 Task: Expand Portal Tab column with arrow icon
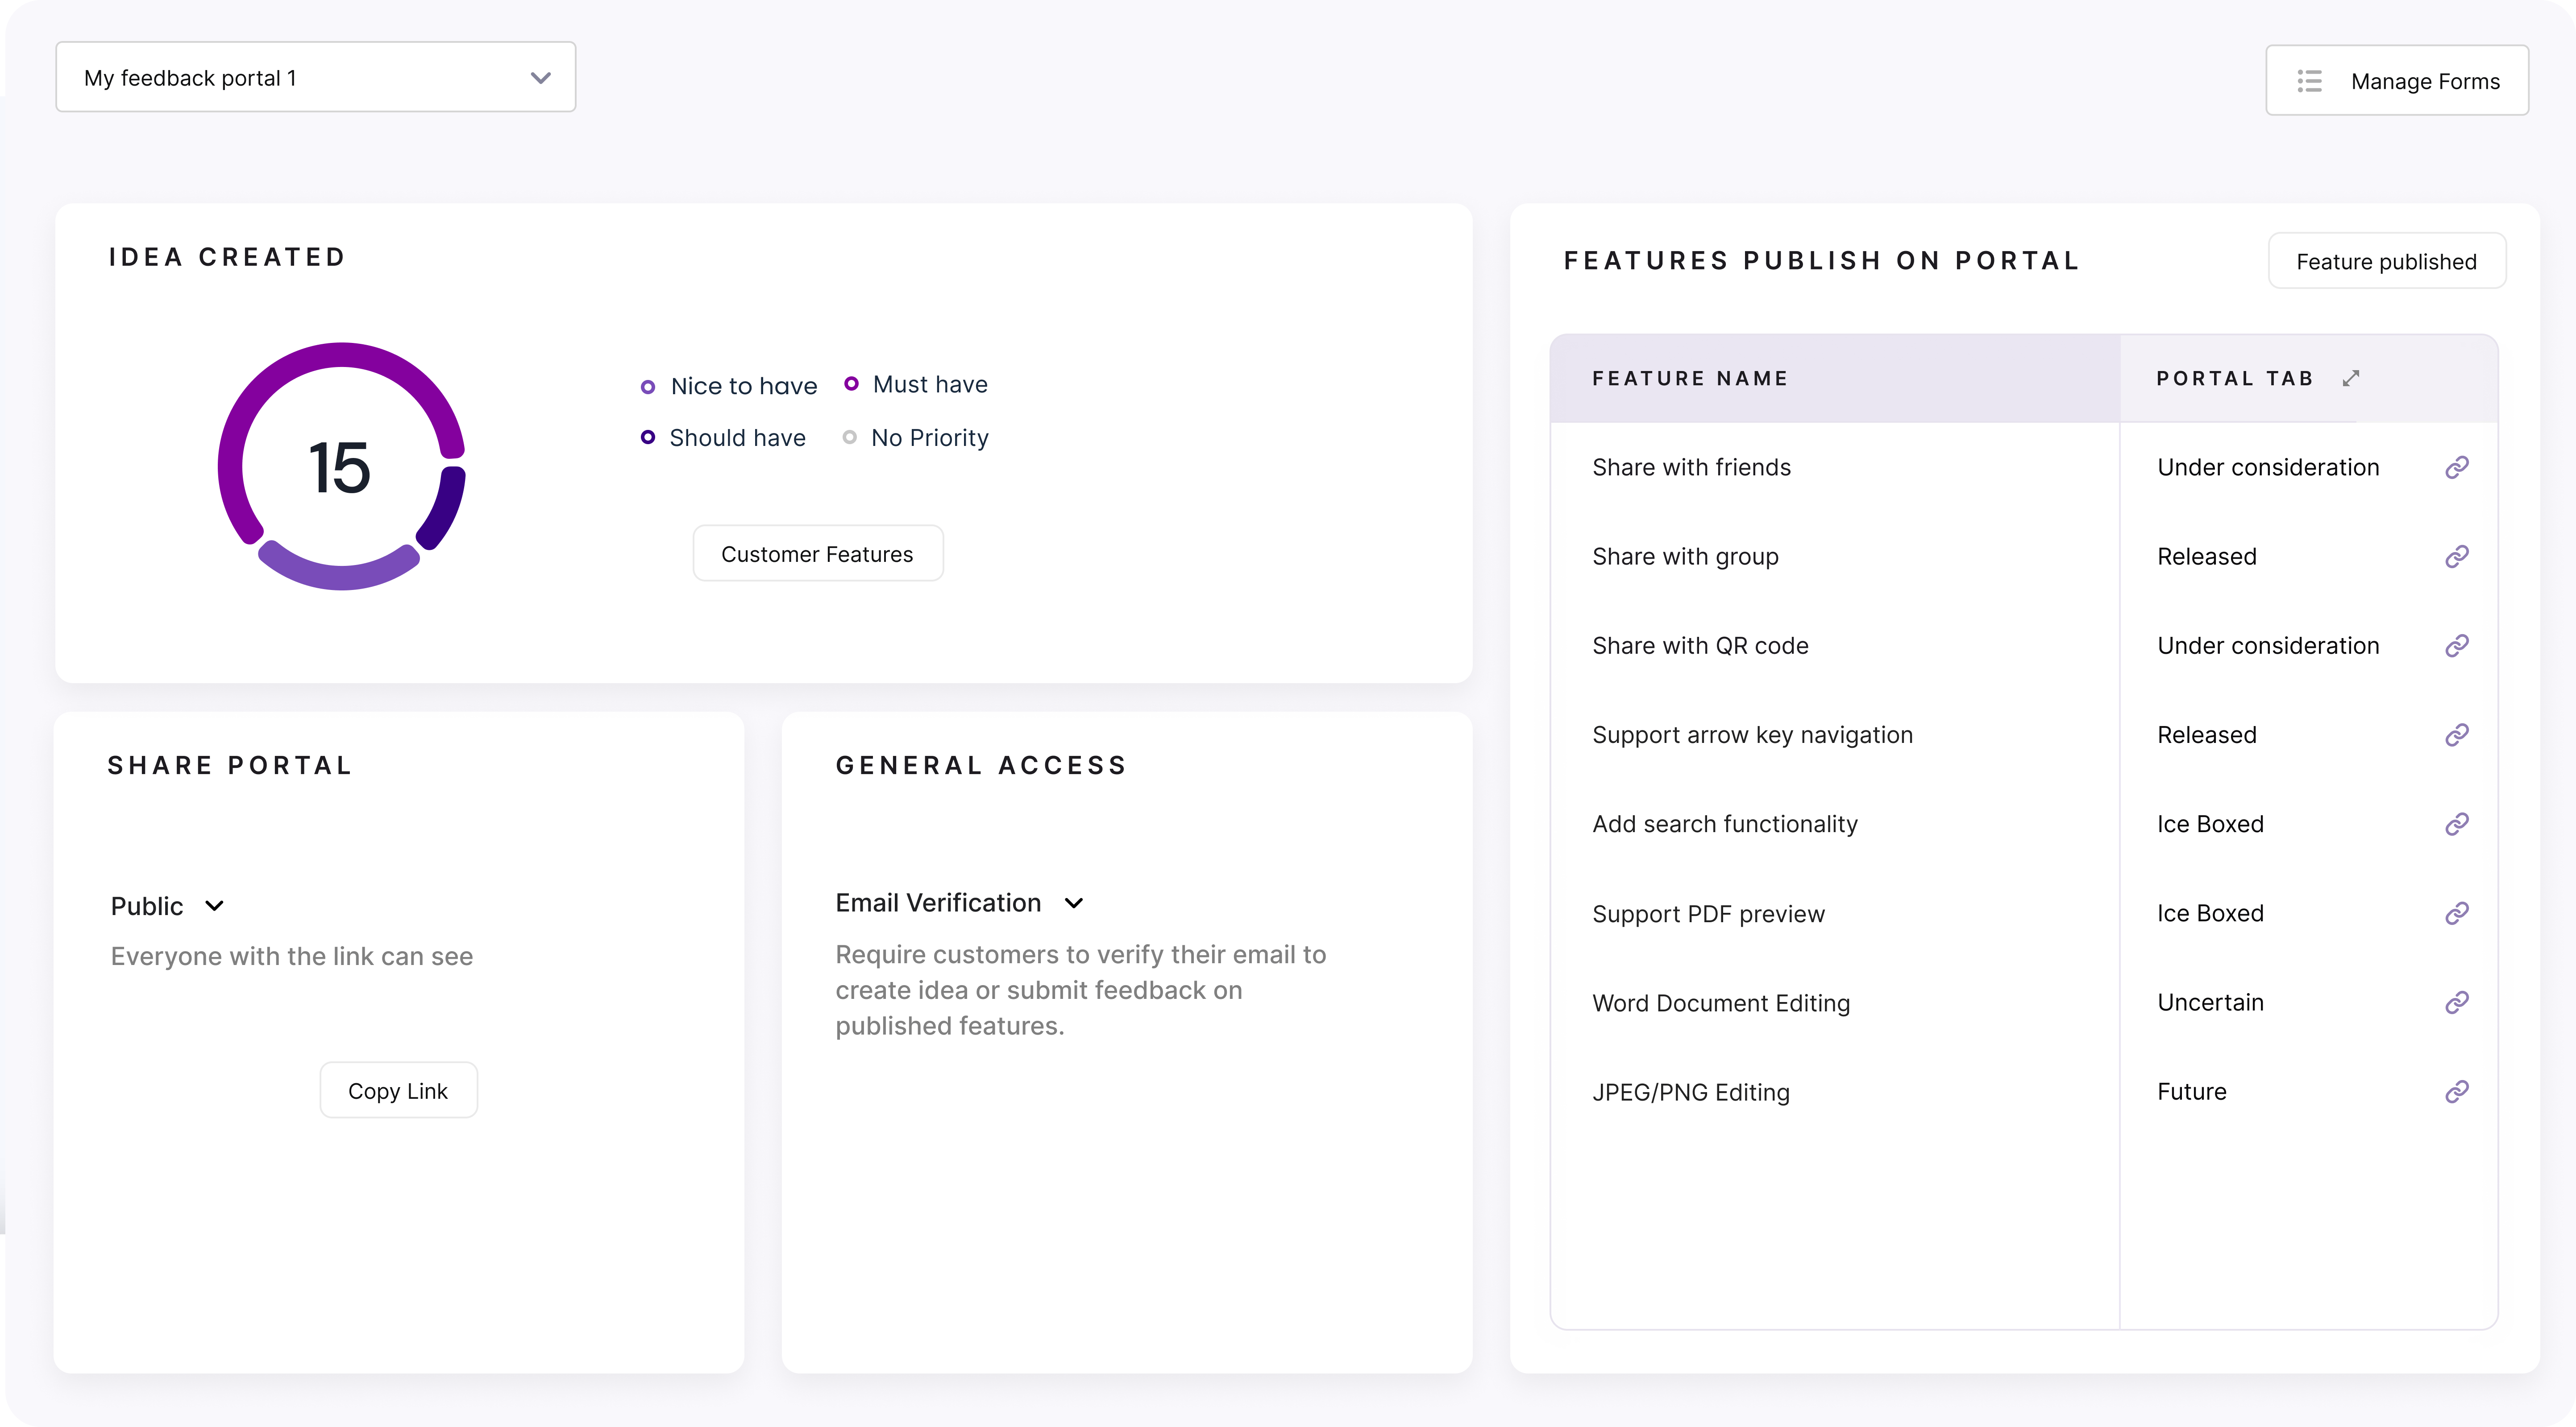(2351, 379)
